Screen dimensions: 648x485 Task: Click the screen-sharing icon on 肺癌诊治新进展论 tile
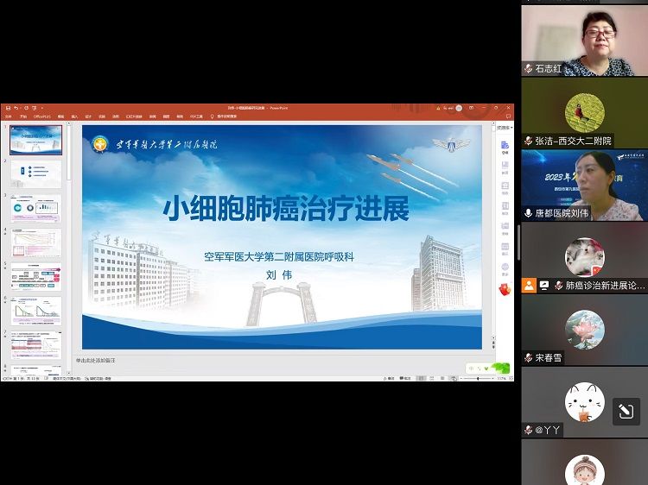point(544,286)
